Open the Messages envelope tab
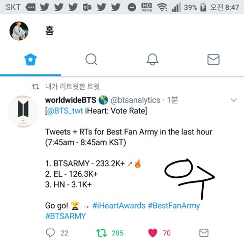 tap(213, 60)
